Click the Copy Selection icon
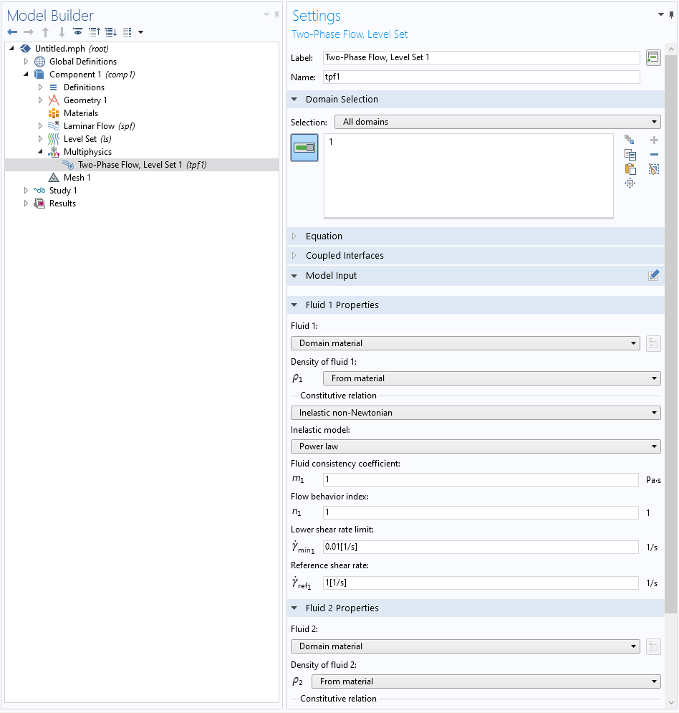Image resolution: width=679 pixels, height=713 pixels. pos(630,155)
